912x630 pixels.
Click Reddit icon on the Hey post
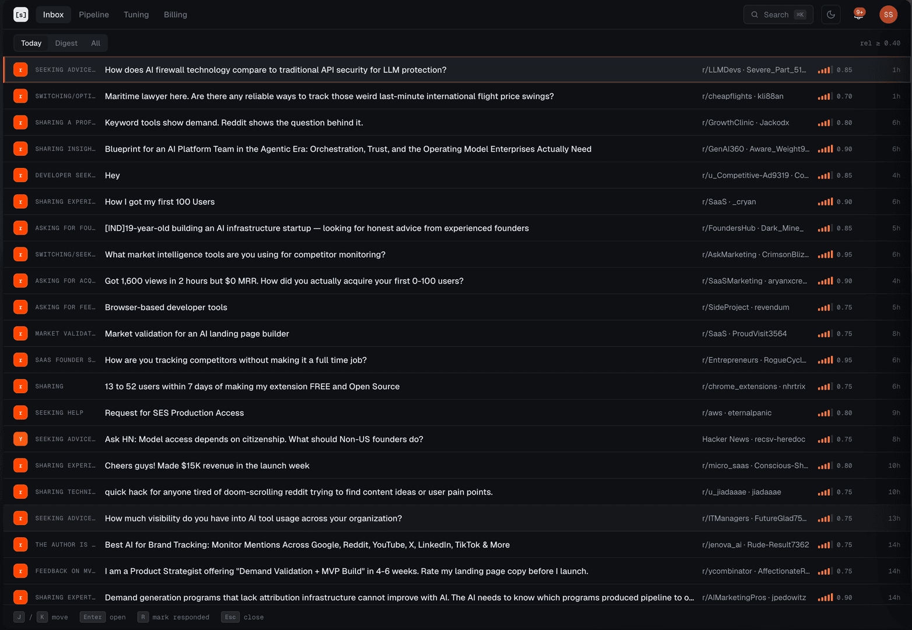click(20, 176)
